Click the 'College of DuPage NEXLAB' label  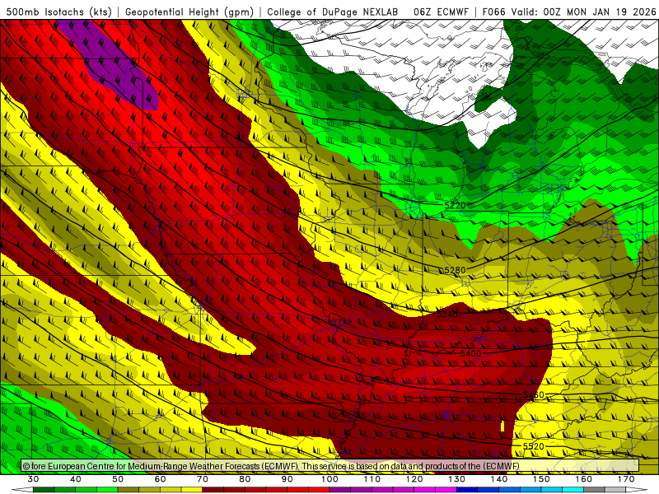click(x=333, y=12)
